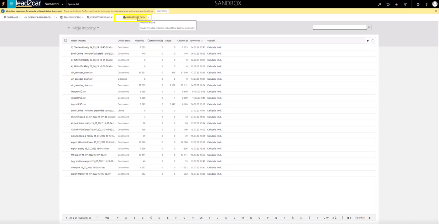Open the vin_decoder_clean.csv import with 81 531 successes
This screenshot has width=439, height=224.
pos(82,72)
